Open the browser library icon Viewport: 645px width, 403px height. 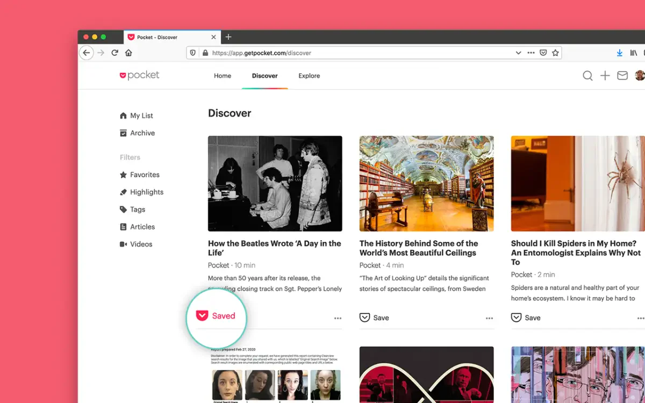click(x=634, y=53)
